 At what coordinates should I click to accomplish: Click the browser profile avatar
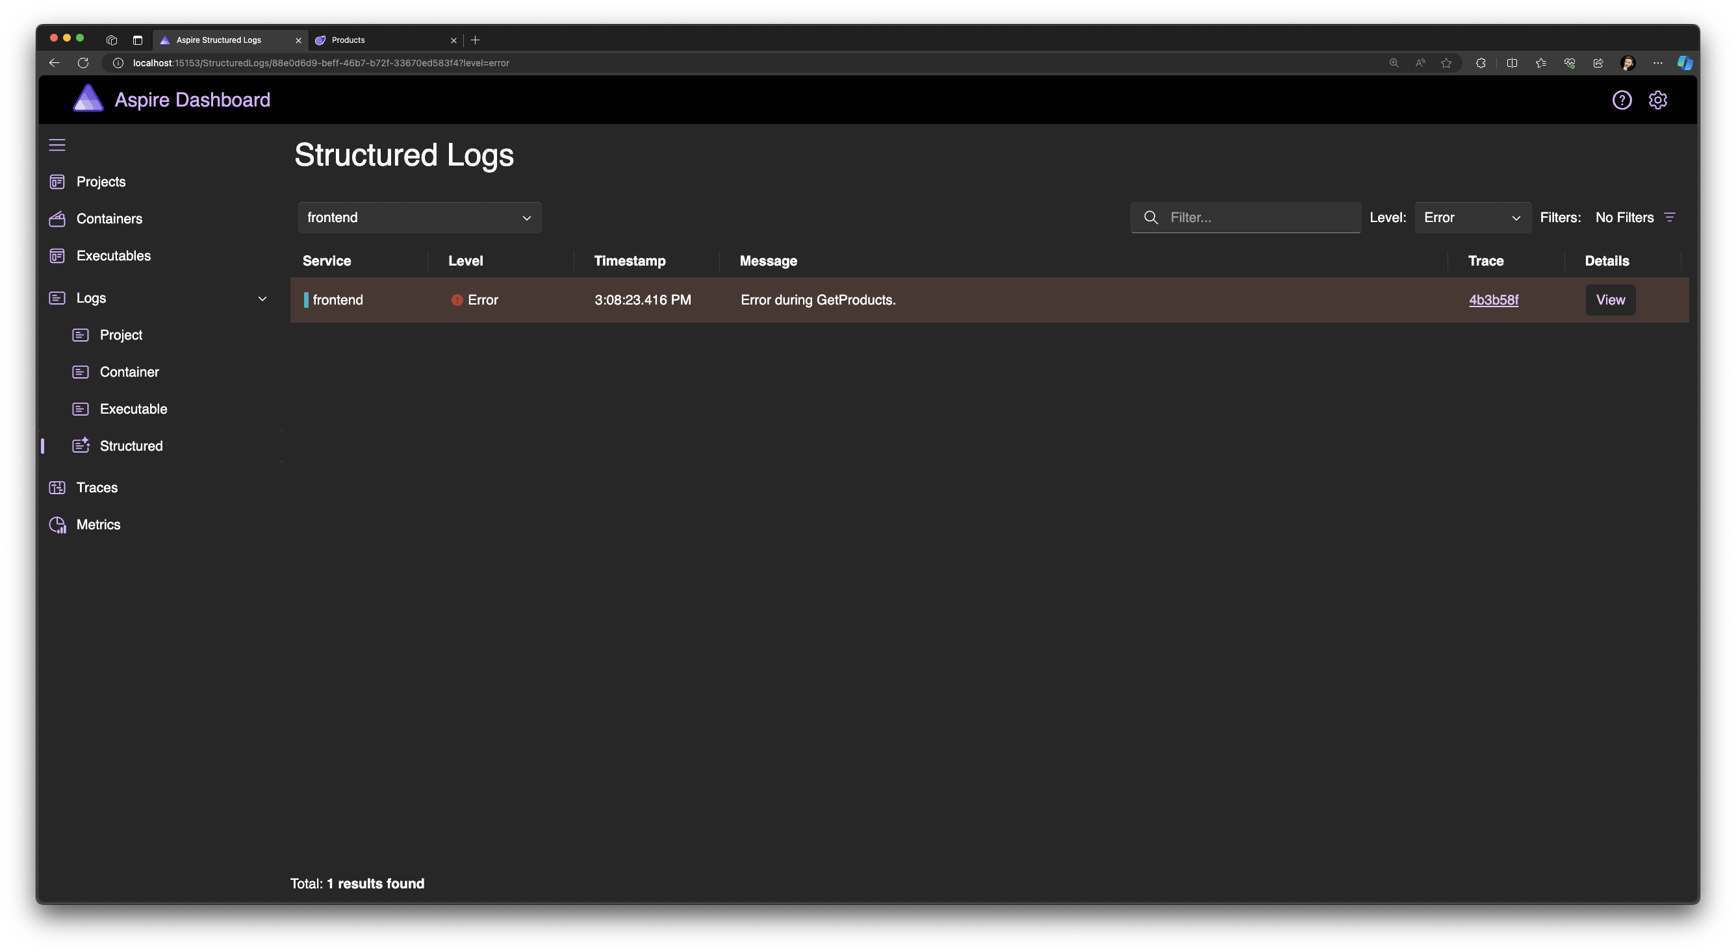coord(1628,62)
